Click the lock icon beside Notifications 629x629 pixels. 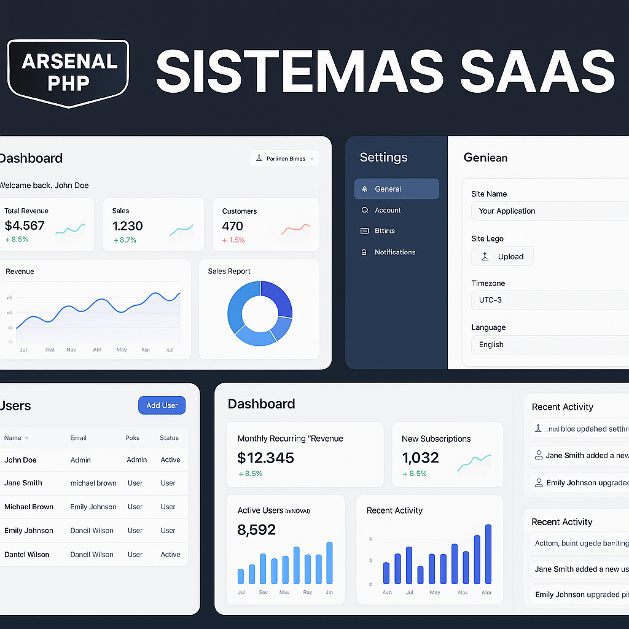(364, 252)
